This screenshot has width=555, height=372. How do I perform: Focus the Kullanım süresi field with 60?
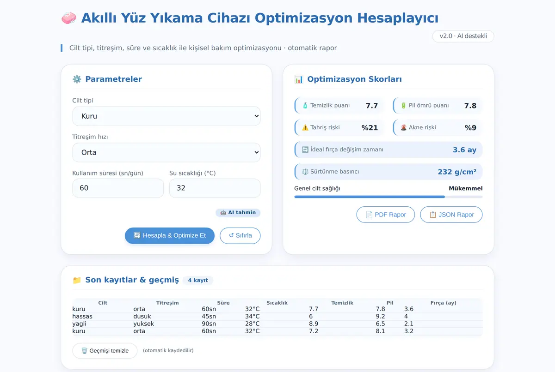tap(118, 188)
